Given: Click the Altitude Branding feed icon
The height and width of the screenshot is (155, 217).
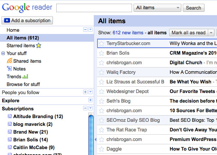Looking at the screenshot, I should tap(10, 116).
